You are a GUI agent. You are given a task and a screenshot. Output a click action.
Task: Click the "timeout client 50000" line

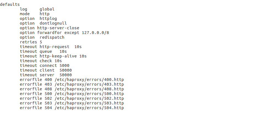[x=46, y=70]
